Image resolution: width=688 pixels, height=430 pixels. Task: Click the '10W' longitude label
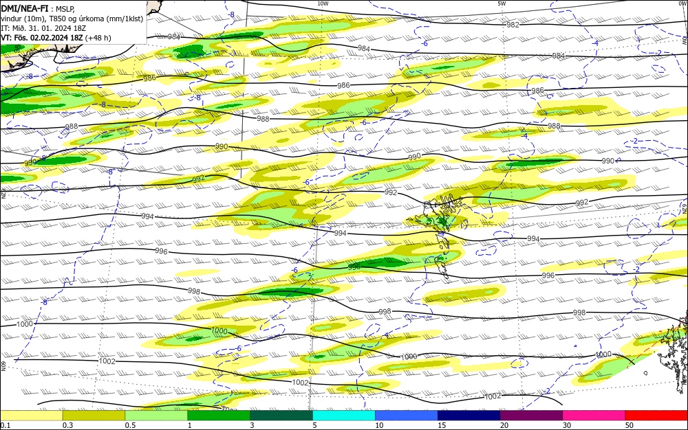pyautogui.click(x=323, y=3)
